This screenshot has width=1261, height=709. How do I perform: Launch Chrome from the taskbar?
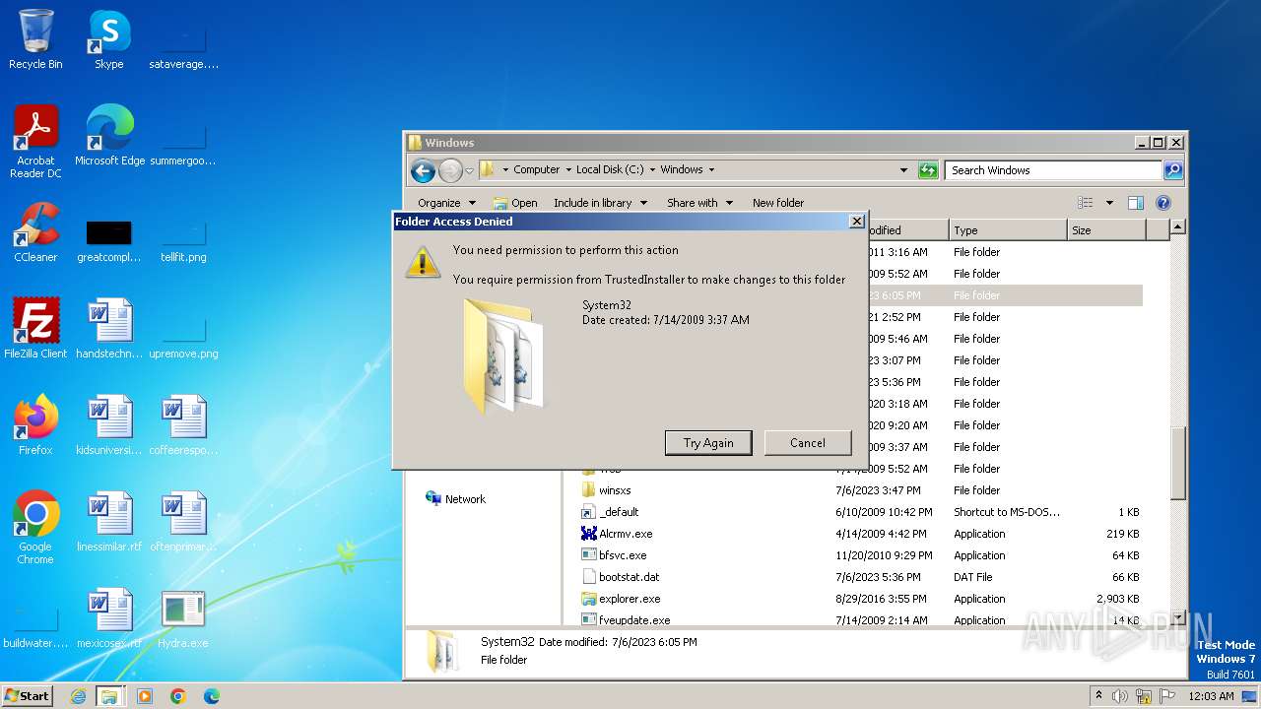pyautogui.click(x=178, y=696)
